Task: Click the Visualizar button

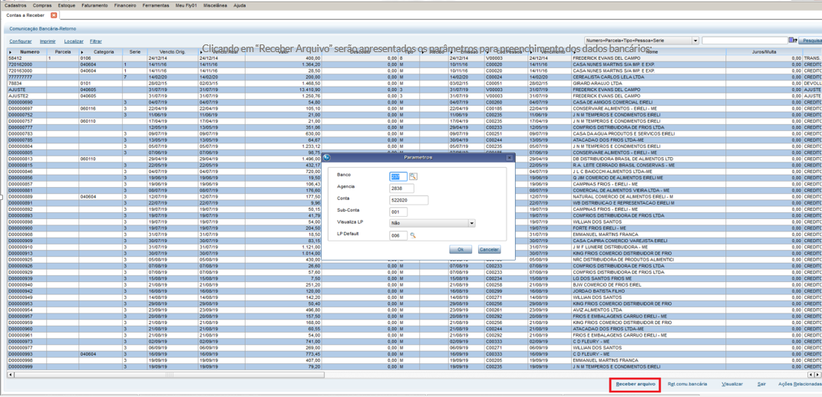Action: 732,385
